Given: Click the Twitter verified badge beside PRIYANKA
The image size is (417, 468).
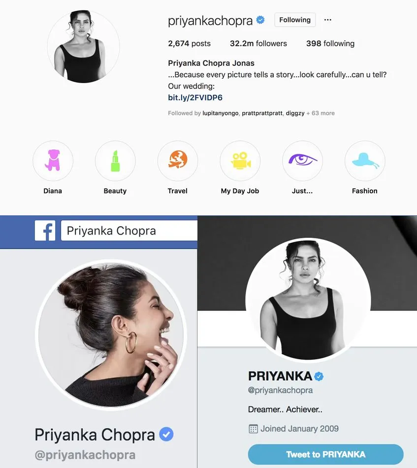Looking at the screenshot, I should [319, 377].
